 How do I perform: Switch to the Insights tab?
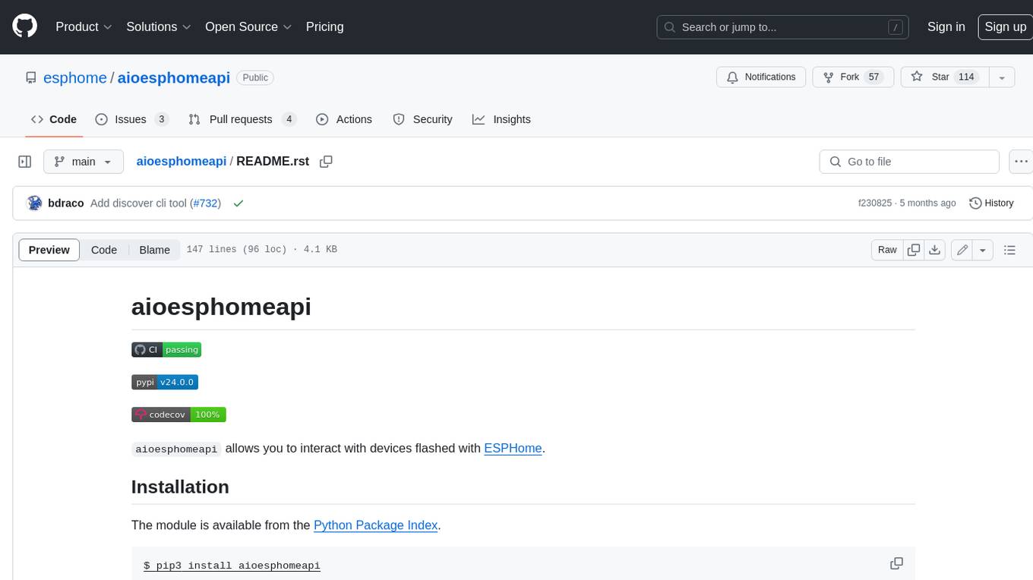(x=501, y=119)
